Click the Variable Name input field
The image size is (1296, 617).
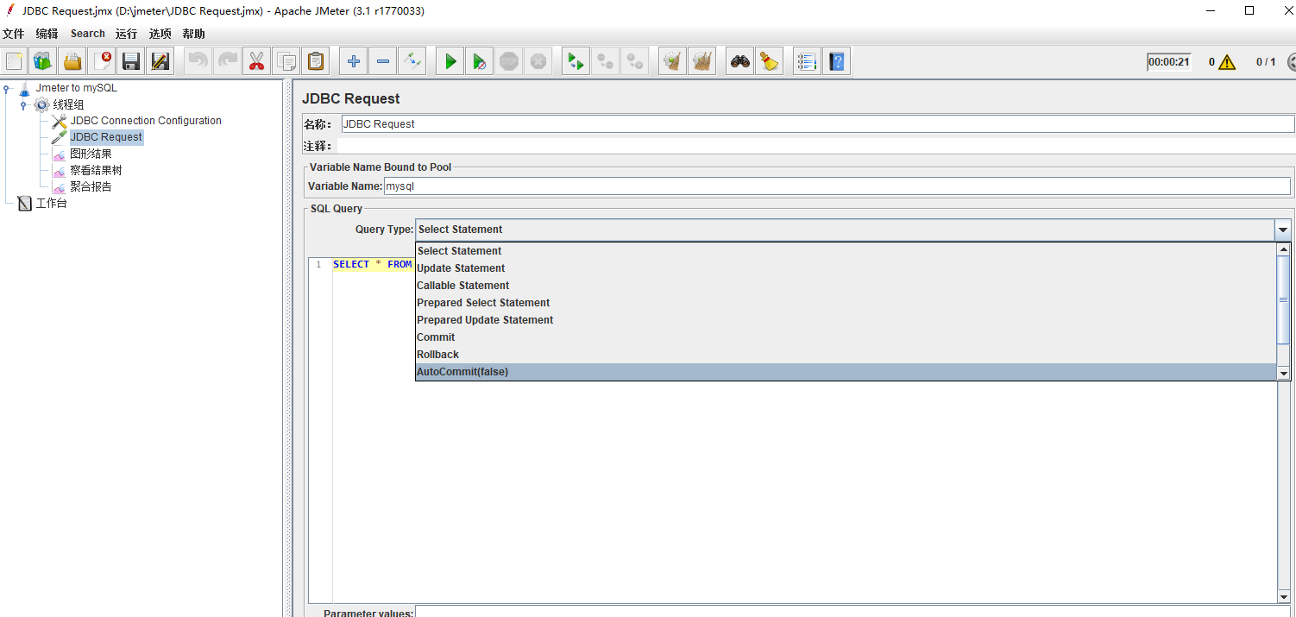pos(835,186)
